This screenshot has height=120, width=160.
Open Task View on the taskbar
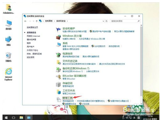[x=13, y=117]
